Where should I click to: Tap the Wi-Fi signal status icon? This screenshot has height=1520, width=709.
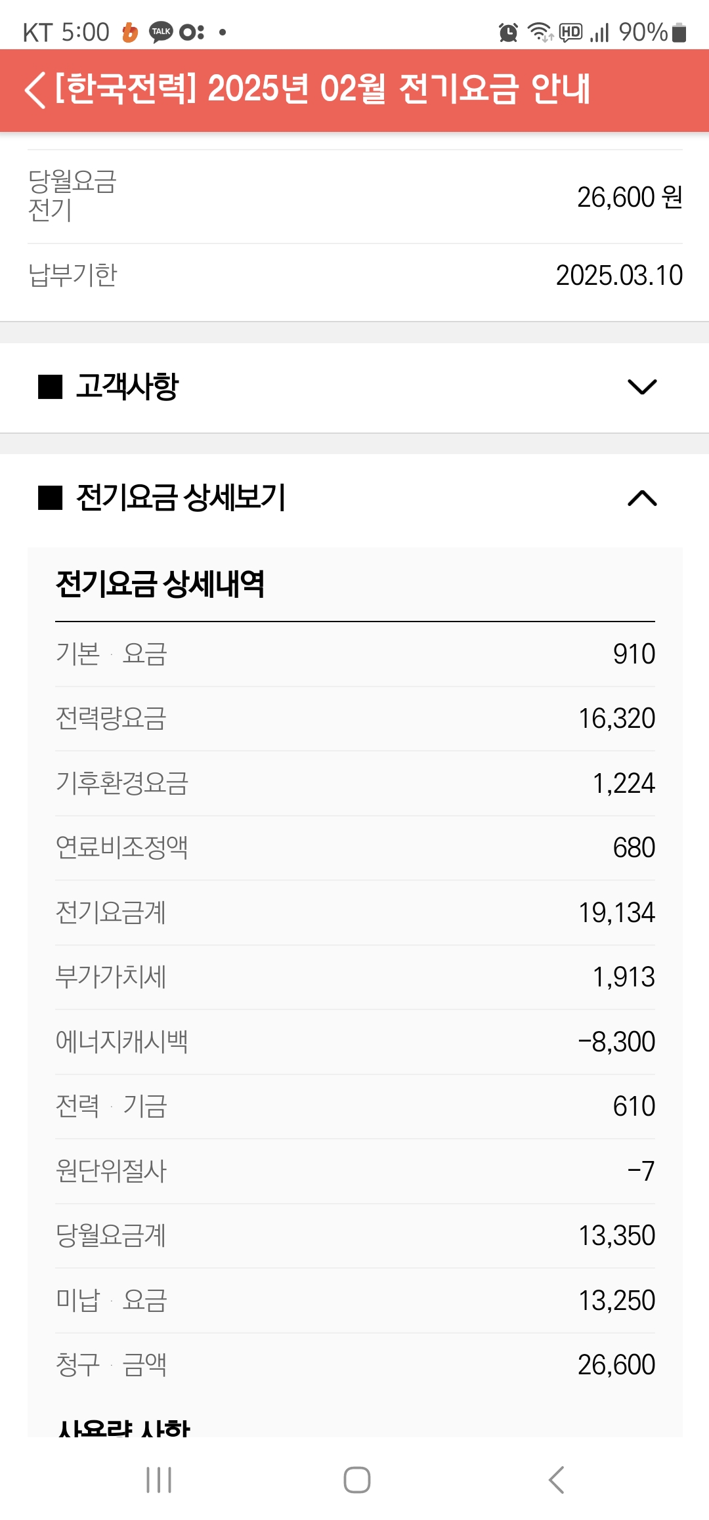click(540, 32)
